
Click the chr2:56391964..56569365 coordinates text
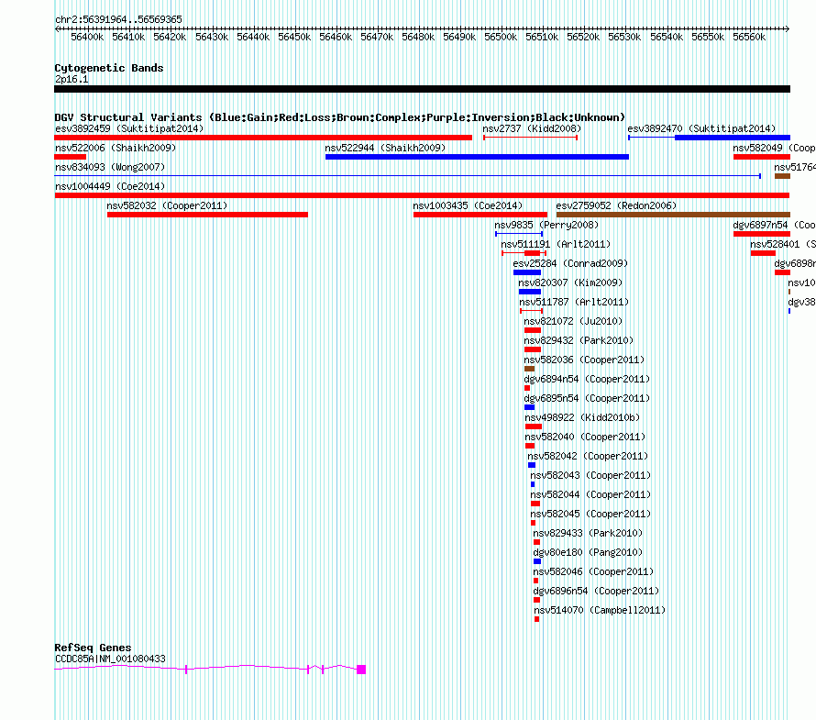coord(118,19)
